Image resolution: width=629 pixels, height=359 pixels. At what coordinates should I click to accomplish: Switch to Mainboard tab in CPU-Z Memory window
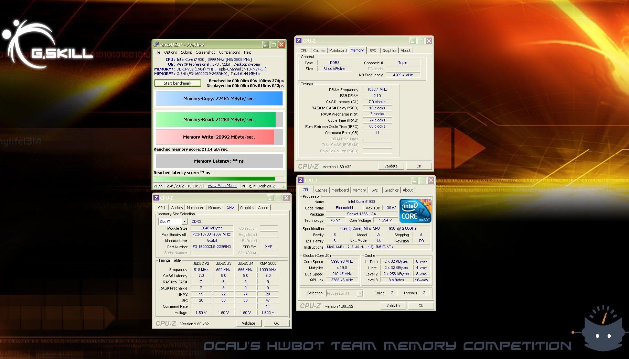click(x=338, y=51)
